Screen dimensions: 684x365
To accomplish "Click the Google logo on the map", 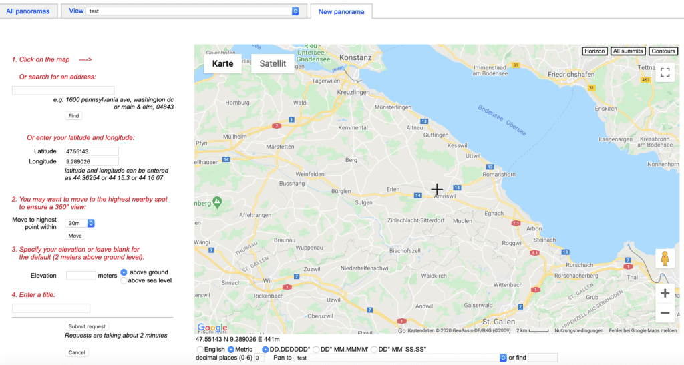I will (x=212, y=328).
